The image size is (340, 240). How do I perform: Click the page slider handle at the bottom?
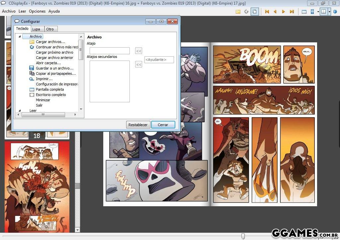click(x=243, y=236)
